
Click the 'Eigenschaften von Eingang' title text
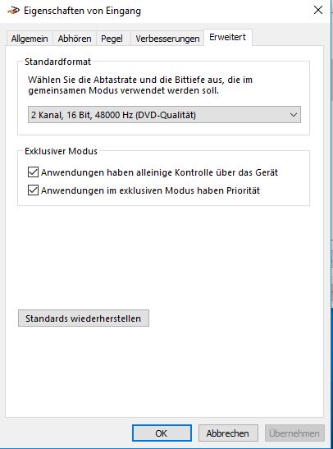click(82, 11)
